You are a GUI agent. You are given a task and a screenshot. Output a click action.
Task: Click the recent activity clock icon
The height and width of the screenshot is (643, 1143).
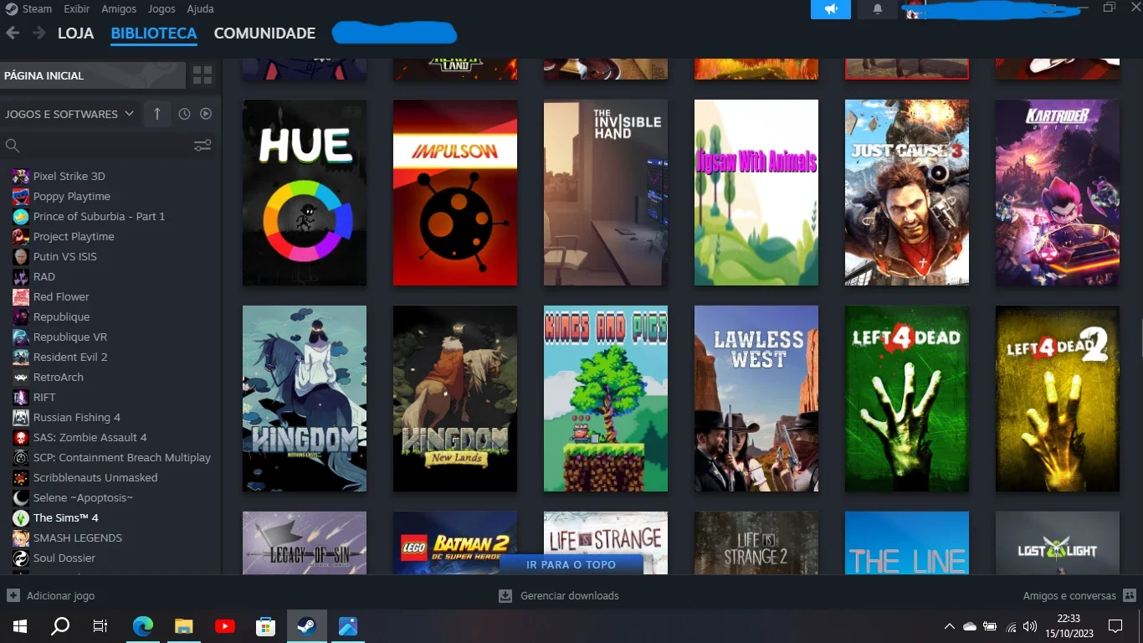pyautogui.click(x=184, y=114)
